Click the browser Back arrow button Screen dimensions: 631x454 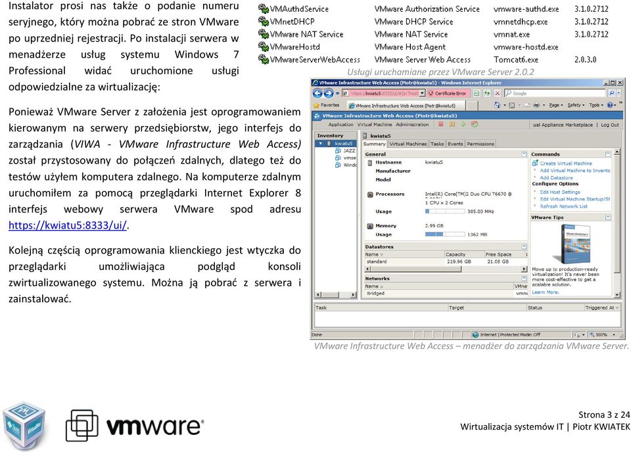tap(317, 93)
